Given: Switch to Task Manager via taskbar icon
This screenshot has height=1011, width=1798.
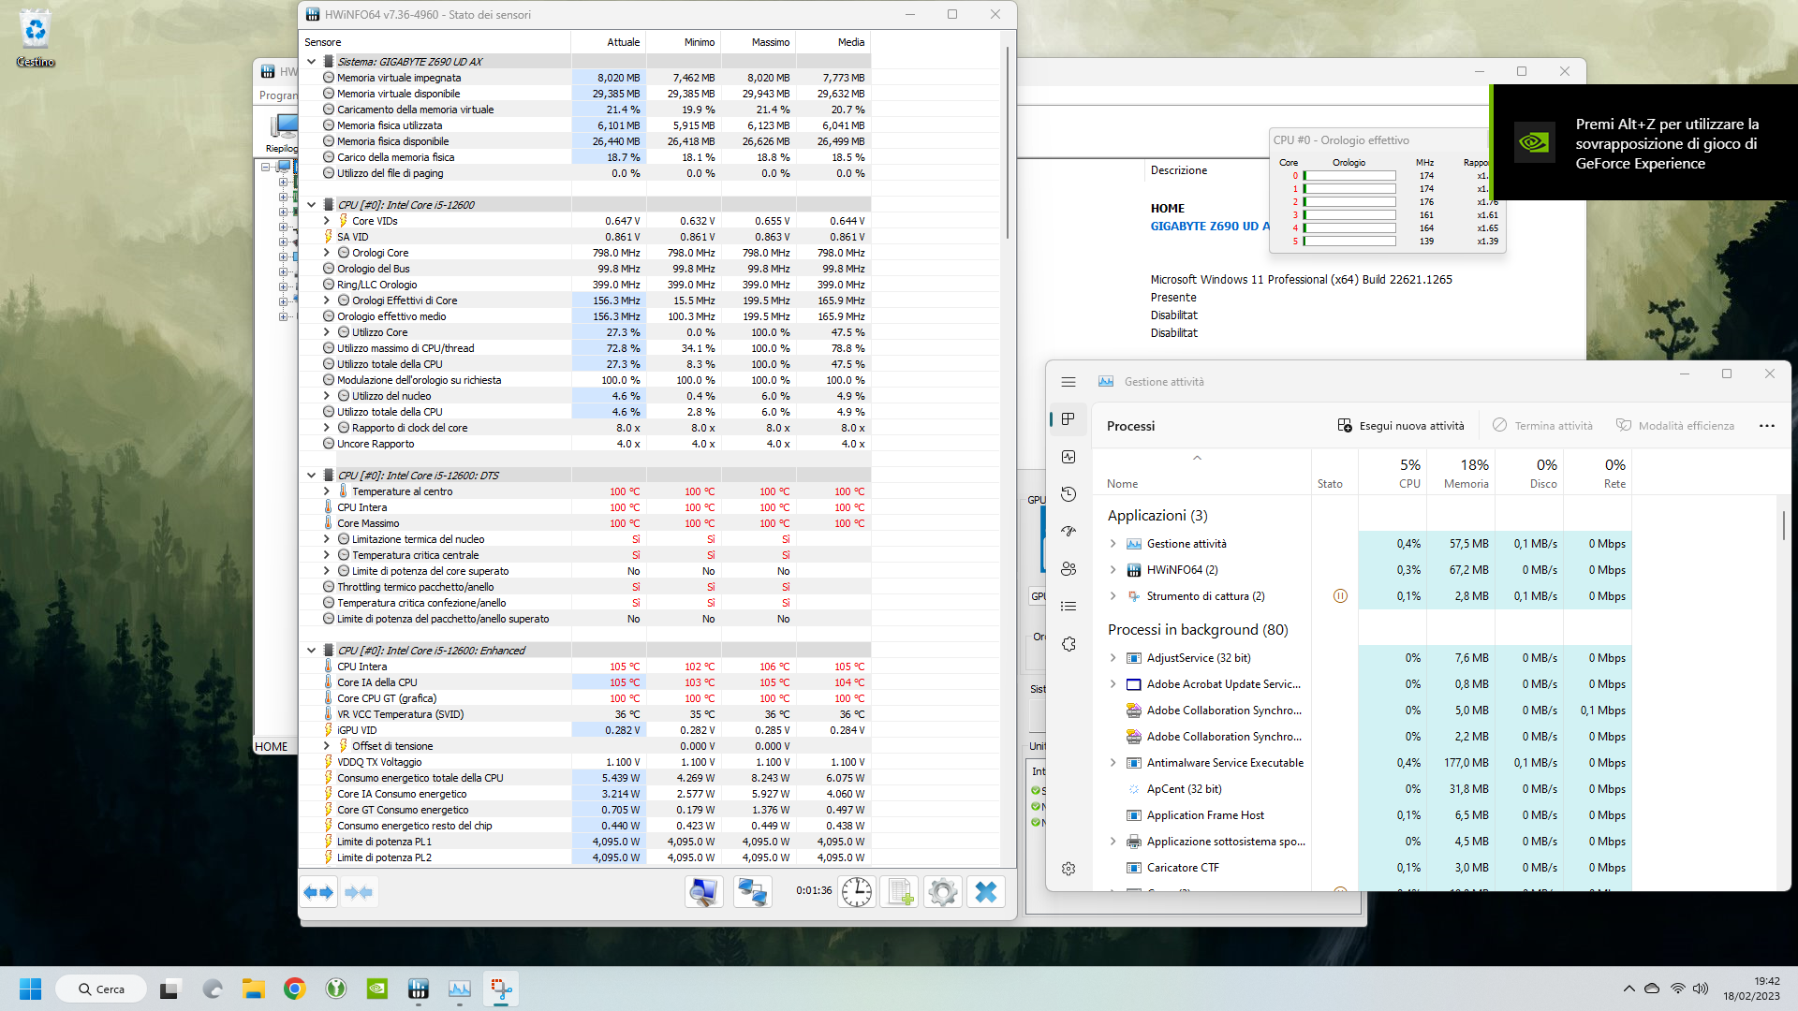Looking at the screenshot, I should coord(459,989).
